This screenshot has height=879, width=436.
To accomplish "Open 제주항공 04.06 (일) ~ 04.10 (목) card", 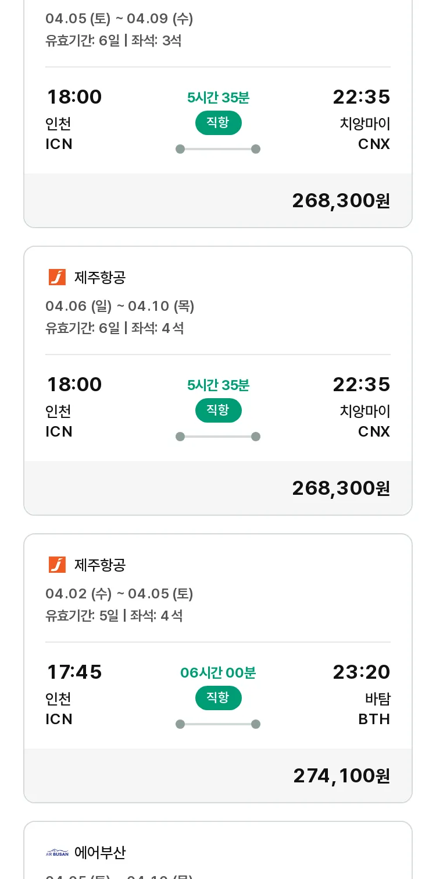I will [218, 381].
